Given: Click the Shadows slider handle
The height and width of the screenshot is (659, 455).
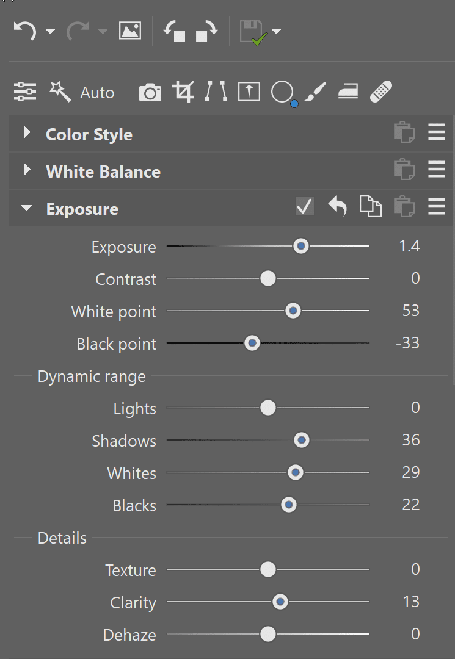Looking at the screenshot, I should 301,440.
